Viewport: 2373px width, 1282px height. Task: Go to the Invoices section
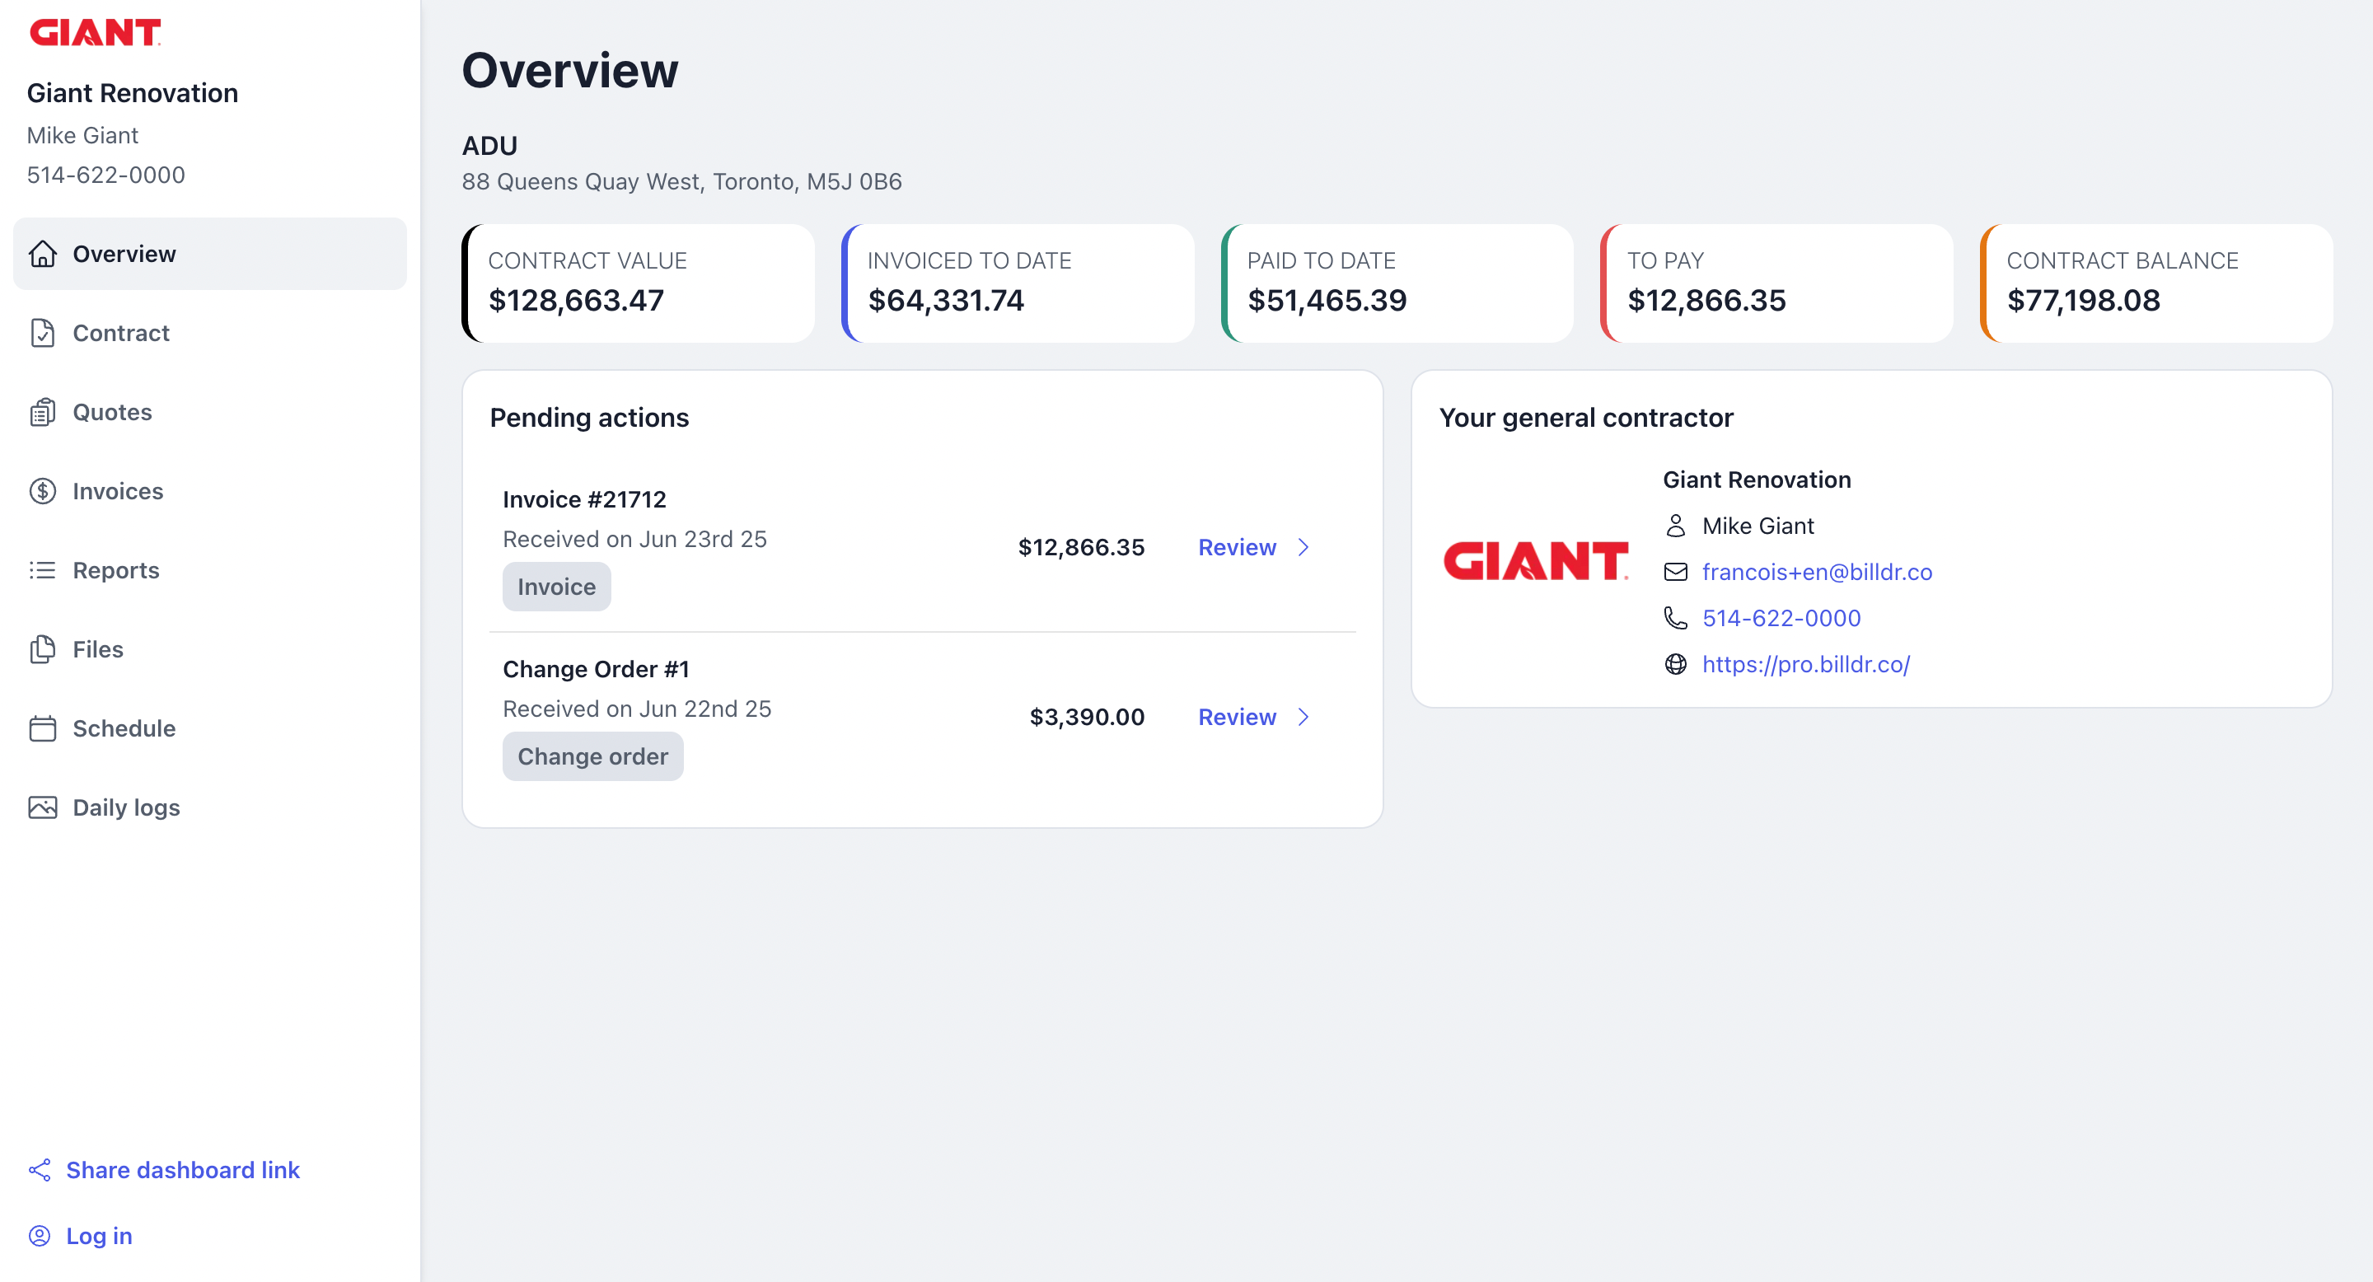210,491
